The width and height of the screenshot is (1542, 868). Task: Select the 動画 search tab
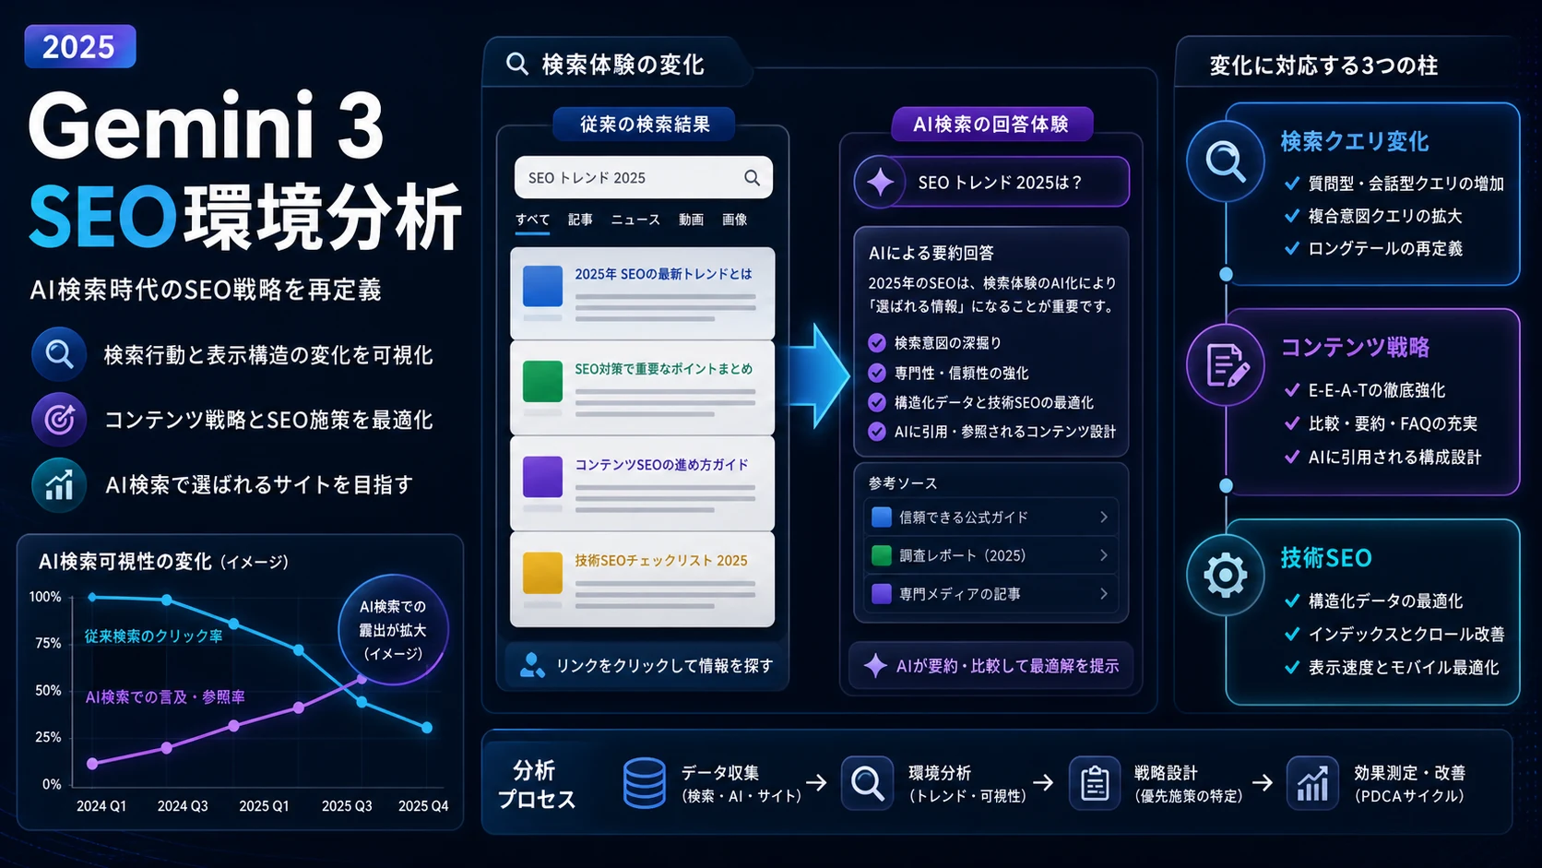point(691,220)
